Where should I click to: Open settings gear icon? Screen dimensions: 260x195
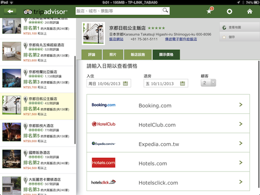point(229,11)
